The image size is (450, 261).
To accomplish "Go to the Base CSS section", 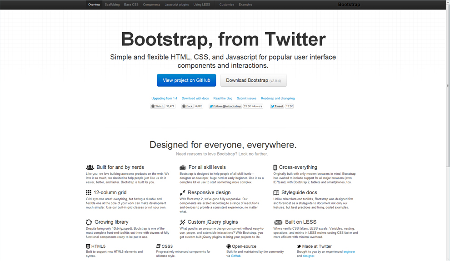I will click(x=131, y=5).
